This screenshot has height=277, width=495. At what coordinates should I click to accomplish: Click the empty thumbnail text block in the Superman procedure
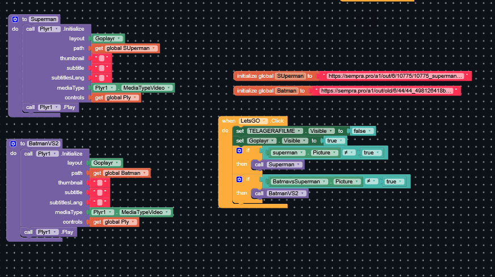click(101, 58)
